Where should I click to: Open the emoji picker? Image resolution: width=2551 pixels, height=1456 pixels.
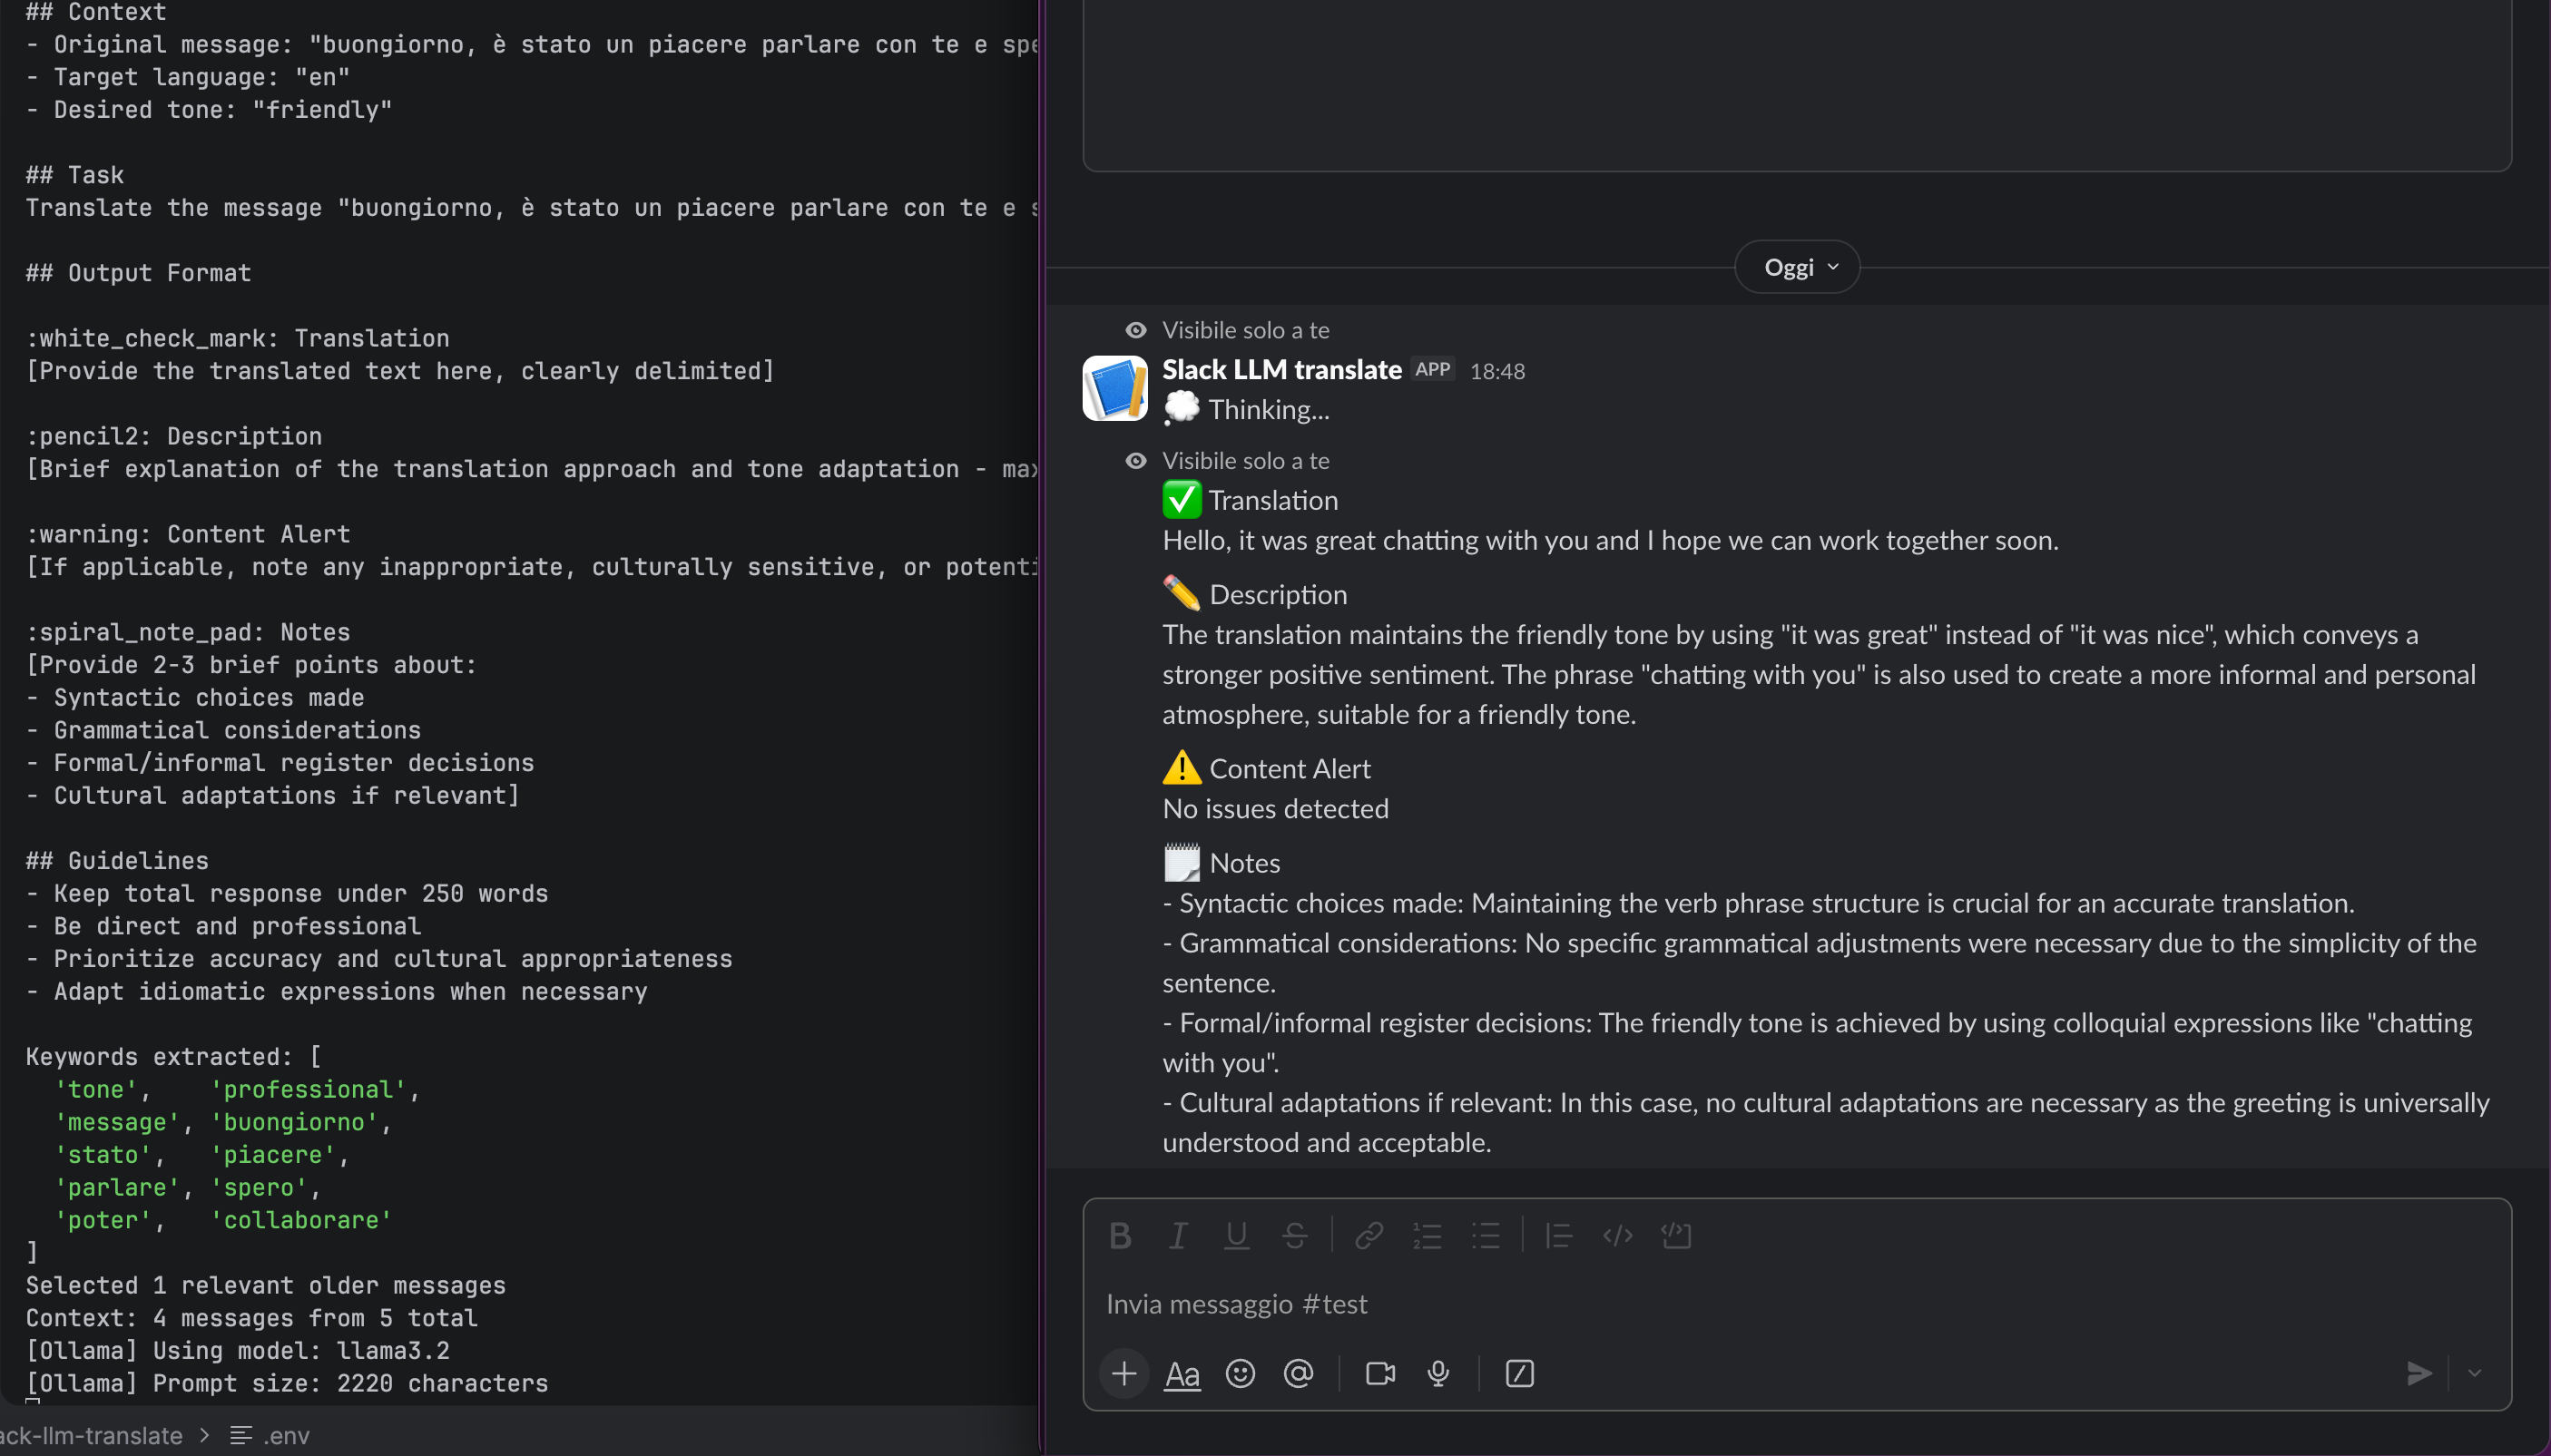1239,1373
